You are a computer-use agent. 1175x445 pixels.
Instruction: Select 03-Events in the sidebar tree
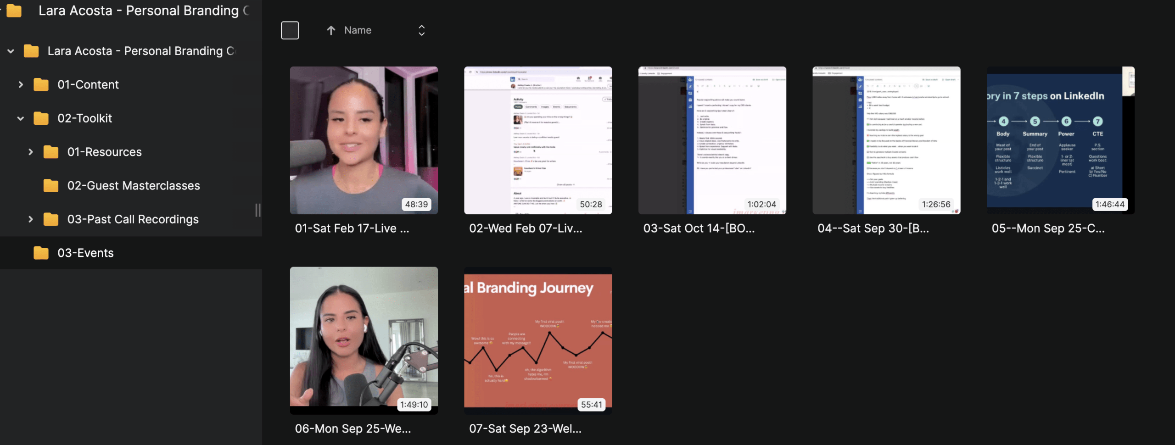coord(85,253)
